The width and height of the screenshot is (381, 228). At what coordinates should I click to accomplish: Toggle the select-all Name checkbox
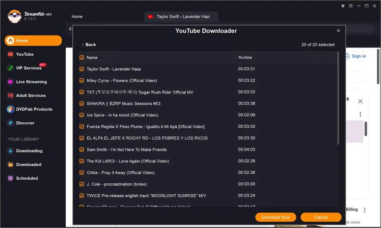tap(82, 57)
